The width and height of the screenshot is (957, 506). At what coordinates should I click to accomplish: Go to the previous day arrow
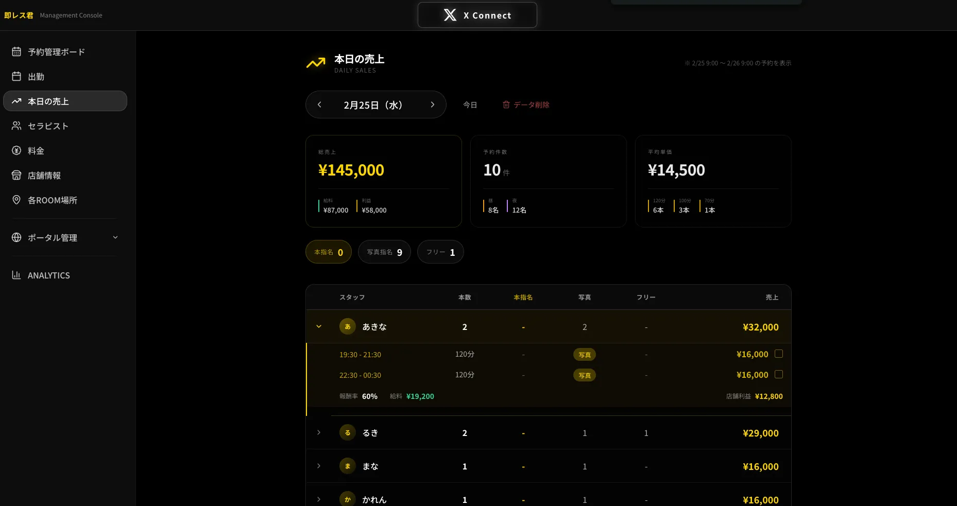click(x=319, y=104)
